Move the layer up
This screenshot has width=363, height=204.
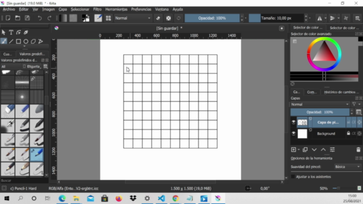click(x=323, y=150)
